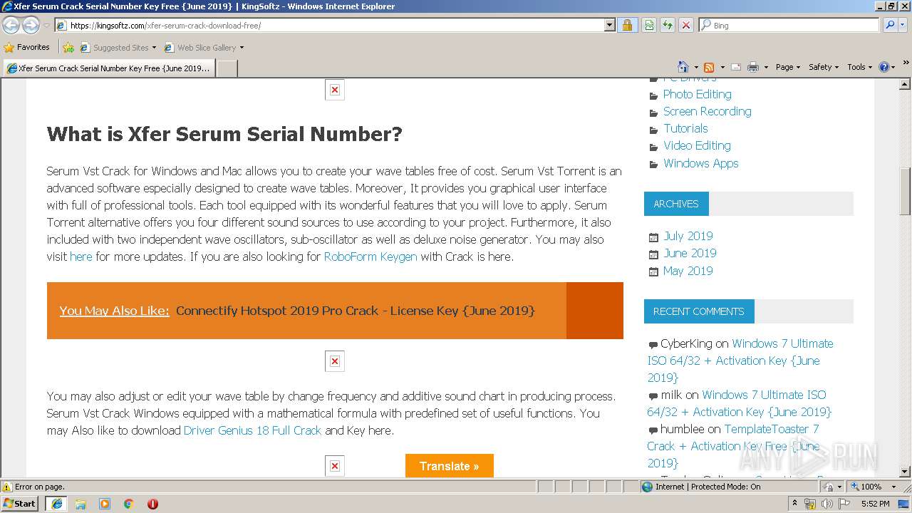This screenshot has height=513, width=912.
Task: Open Internet Explorer in taskbar
Action: click(x=56, y=504)
